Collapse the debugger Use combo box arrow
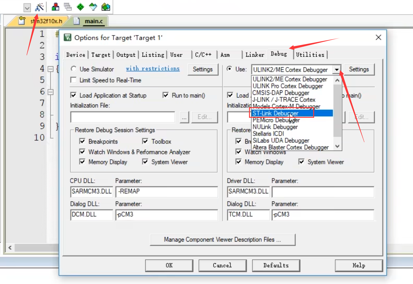This screenshot has height=284, width=413. [337, 70]
